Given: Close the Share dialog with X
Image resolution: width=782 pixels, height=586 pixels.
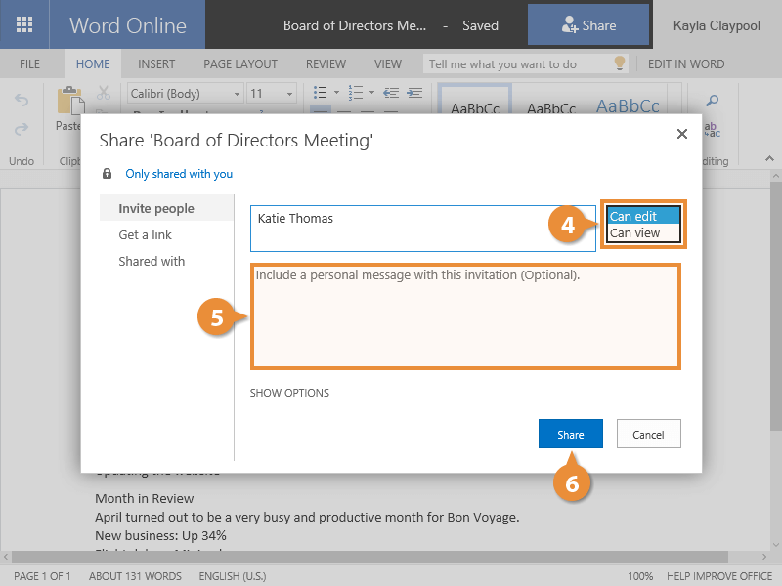Looking at the screenshot, I should 682,134.
